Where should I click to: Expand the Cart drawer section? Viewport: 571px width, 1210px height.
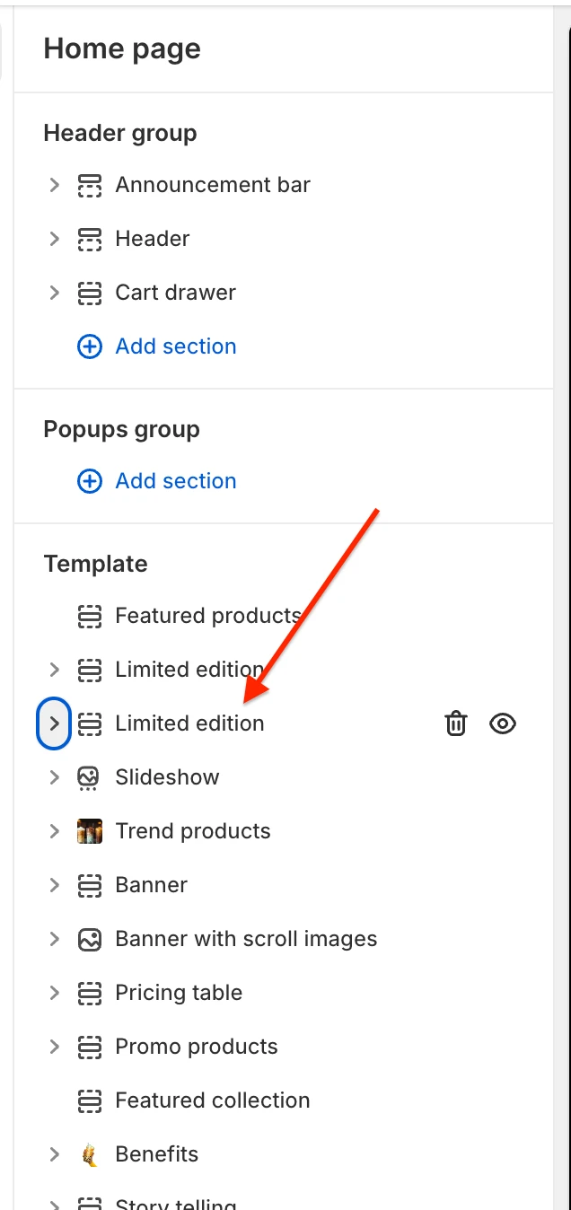[55, 293]
